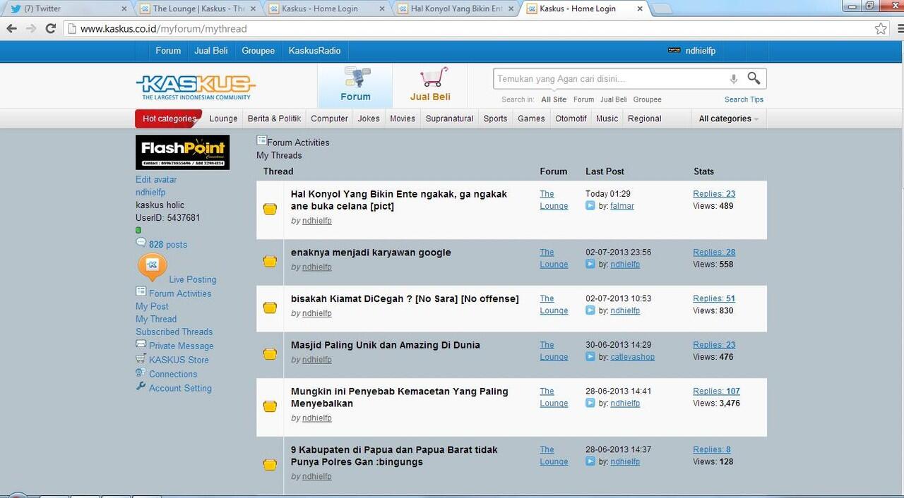Image resolution: width=904 pixels, height=498 pixels.
Task: Click the browser forward arrow
Action: (x=30, y=29)
